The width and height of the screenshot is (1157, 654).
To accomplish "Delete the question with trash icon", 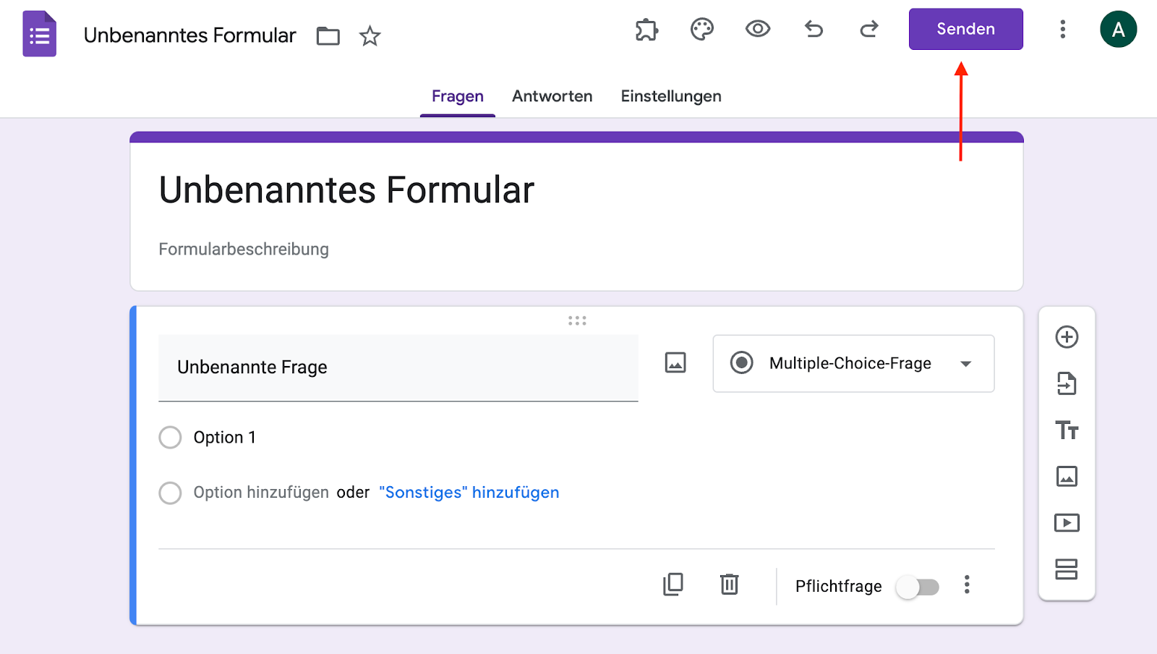I will tap(729, 585).
